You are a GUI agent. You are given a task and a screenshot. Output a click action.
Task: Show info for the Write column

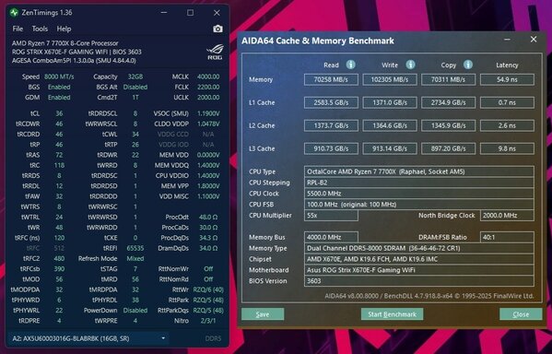(x=410, y=65)
